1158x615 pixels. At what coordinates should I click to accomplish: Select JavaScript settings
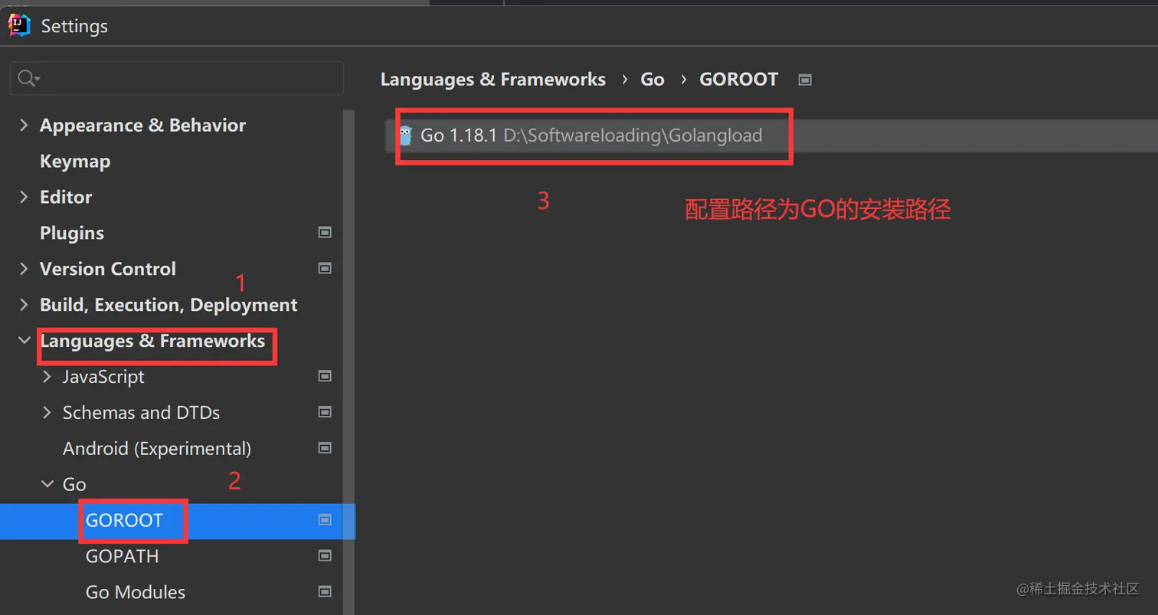103,377
